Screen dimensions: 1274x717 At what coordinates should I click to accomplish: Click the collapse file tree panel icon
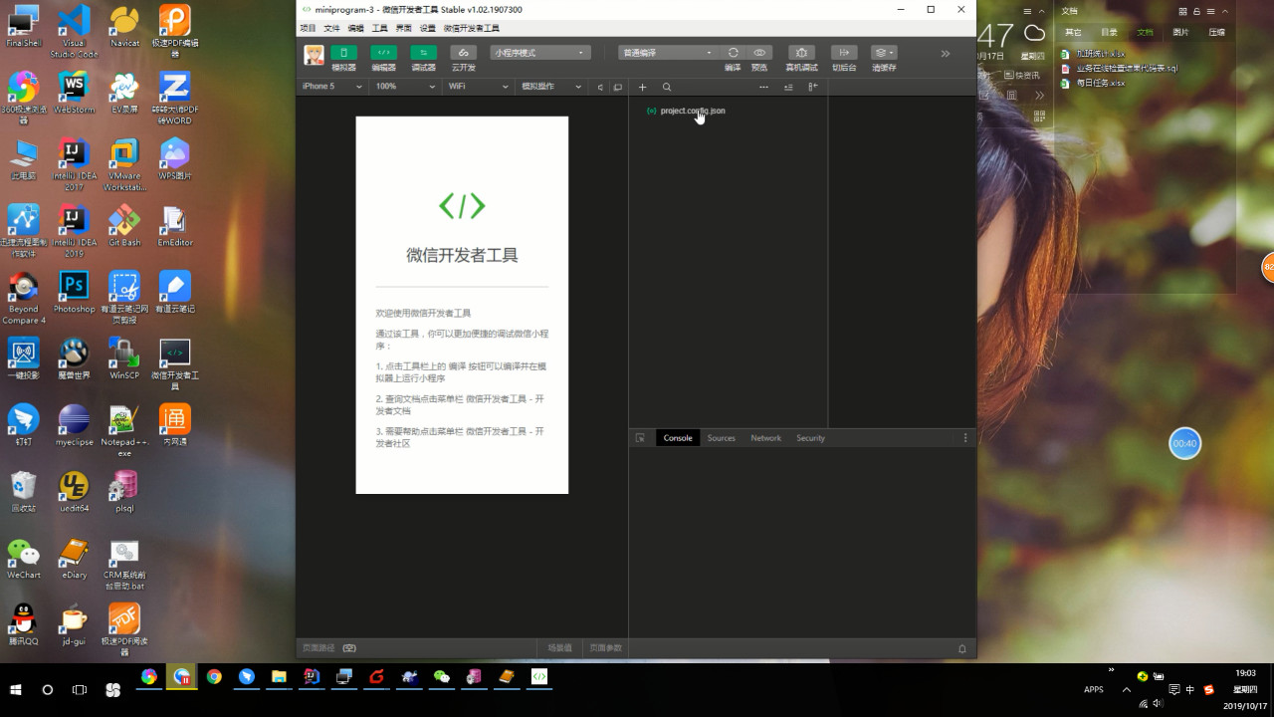[x=812, y=87]
